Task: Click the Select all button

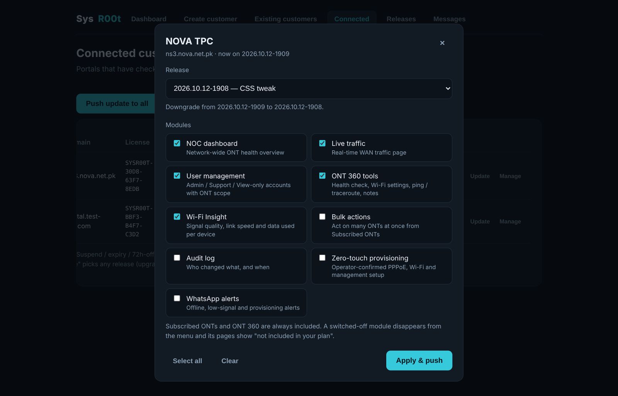Action: coord(187,361)
